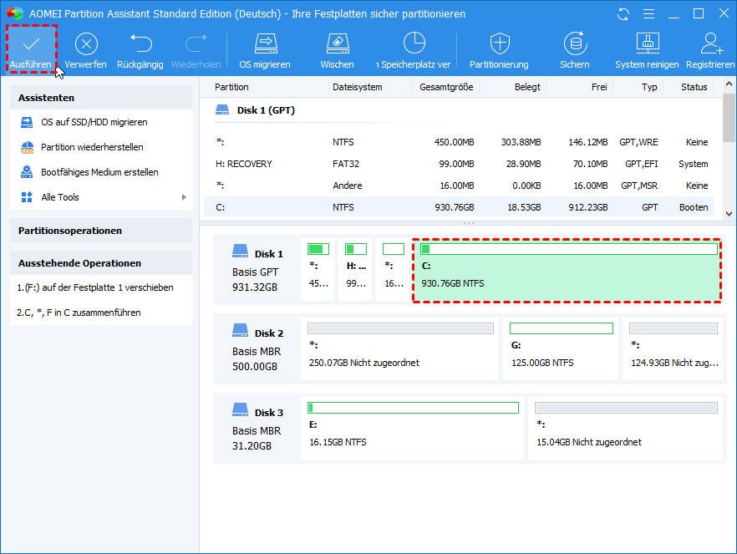The width and height of the screenshot is (737, 554).
Task: Click the Sichern backup icon
Action: click(x=575, y=44)
